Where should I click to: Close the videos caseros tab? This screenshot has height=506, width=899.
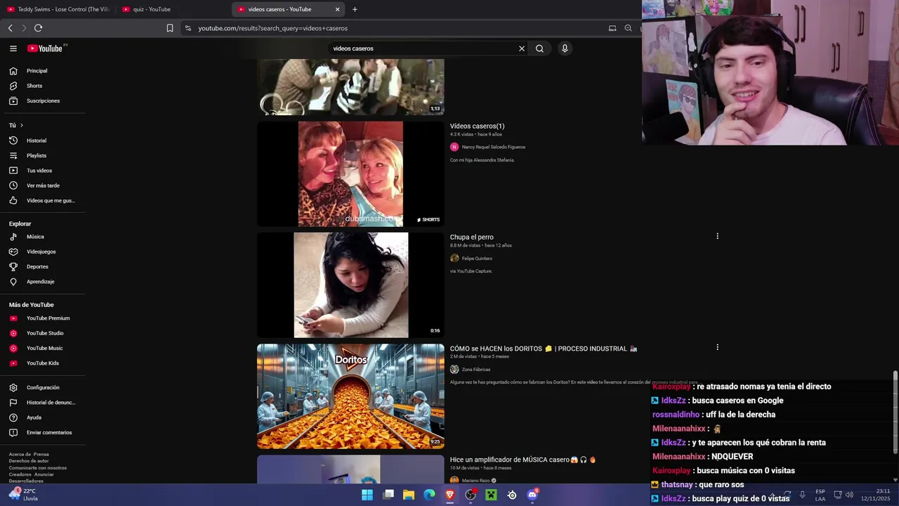click(x=337, y=9)
